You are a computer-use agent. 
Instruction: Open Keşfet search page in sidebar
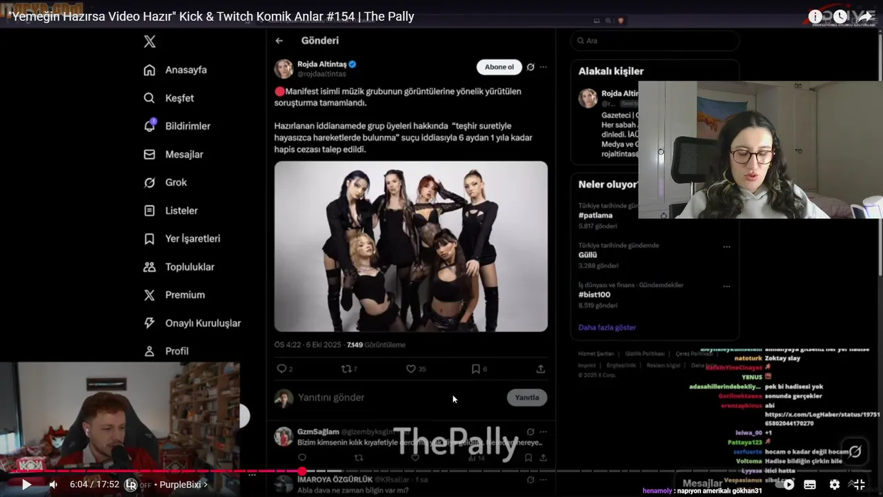(168, 98)
